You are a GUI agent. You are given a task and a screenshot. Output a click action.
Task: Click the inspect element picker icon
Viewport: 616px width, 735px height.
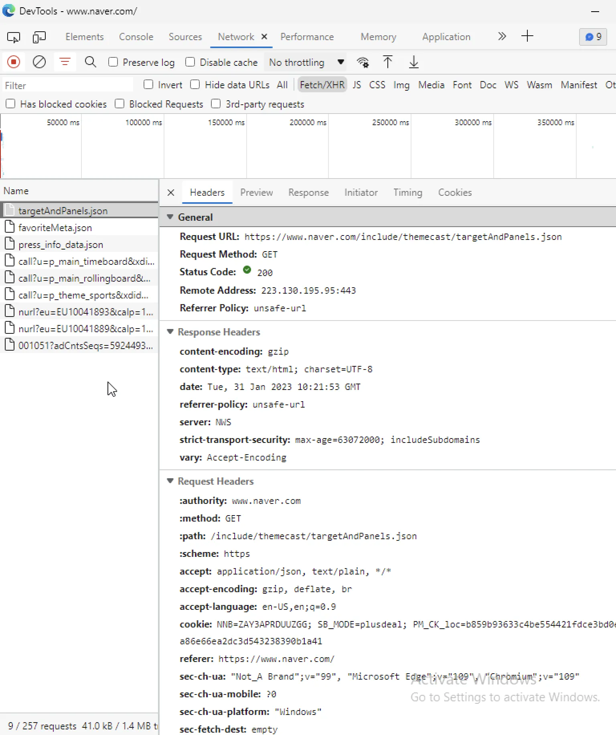tap(14, 37)
